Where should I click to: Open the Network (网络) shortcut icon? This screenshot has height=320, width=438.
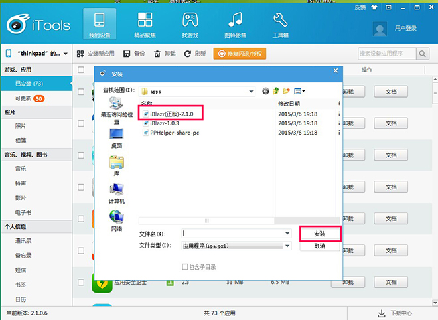point(117,217)
